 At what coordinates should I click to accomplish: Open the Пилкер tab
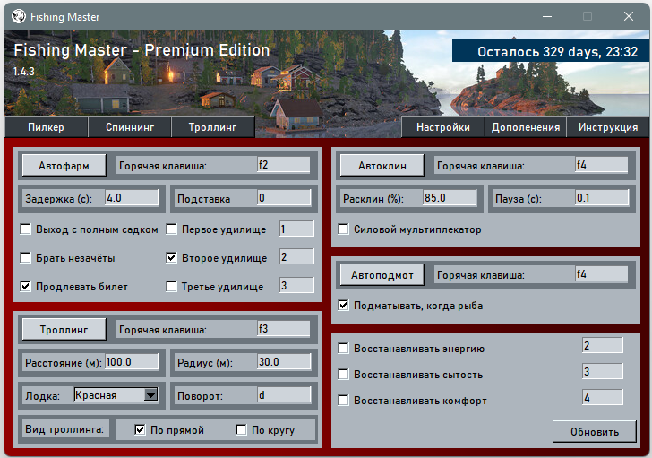pos(47,127)
